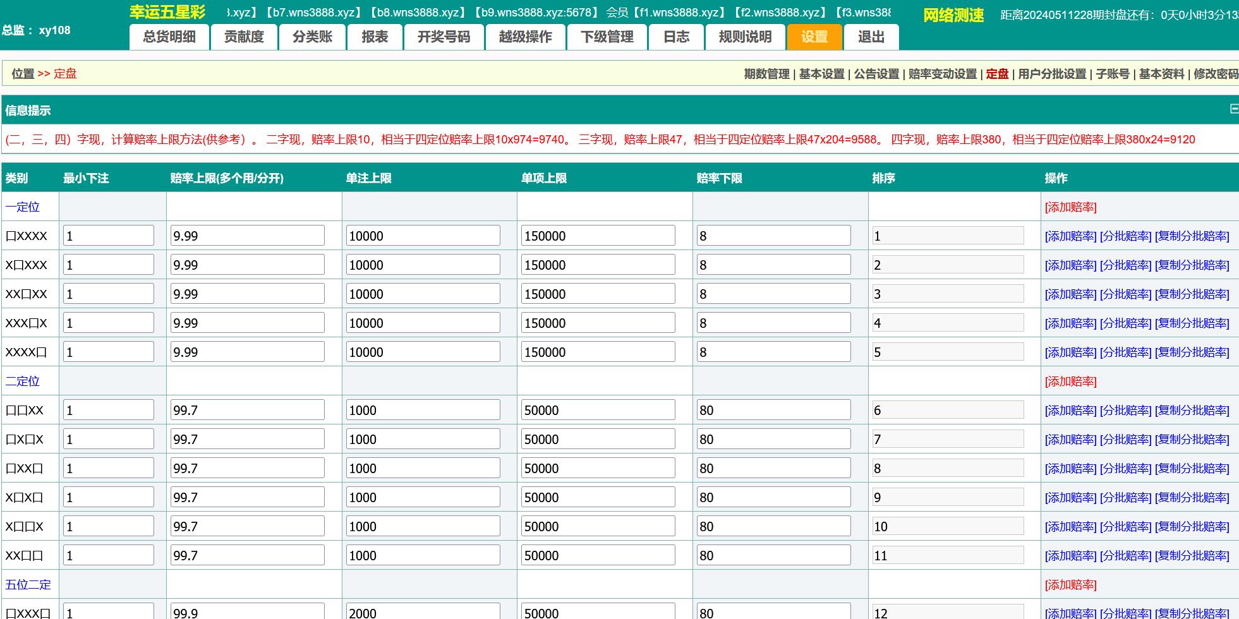Open the 总货明细 tab
This screenshot has width=1239, height=619.
(x=169, y=37)
